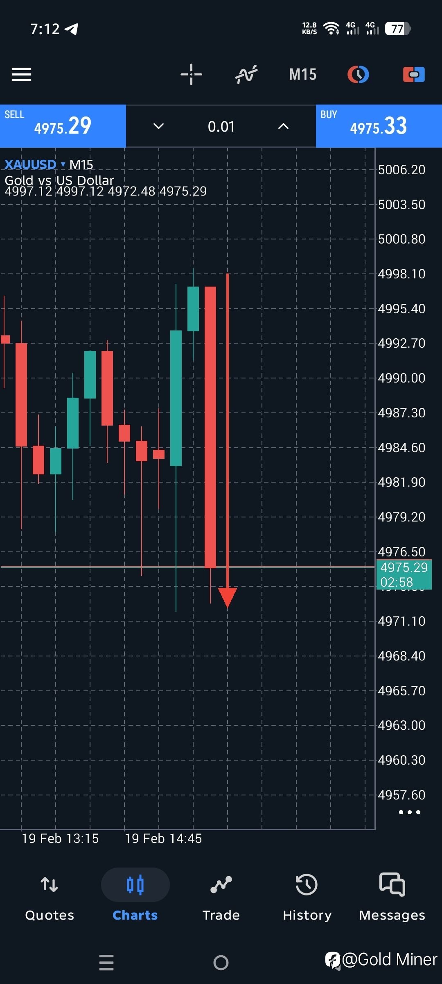442x984 pixels.
Task: Tap the 0.01 lot volume field
Action: (x=221, y=126)
